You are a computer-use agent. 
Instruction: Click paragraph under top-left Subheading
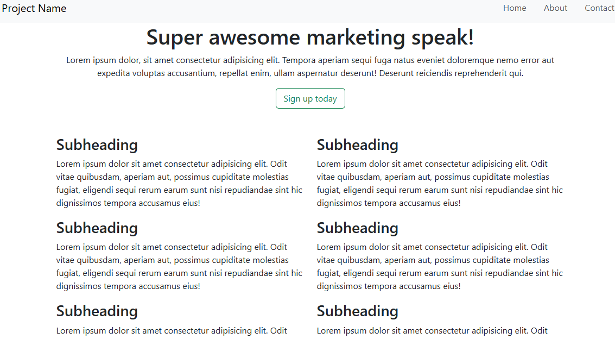(179, 184)
